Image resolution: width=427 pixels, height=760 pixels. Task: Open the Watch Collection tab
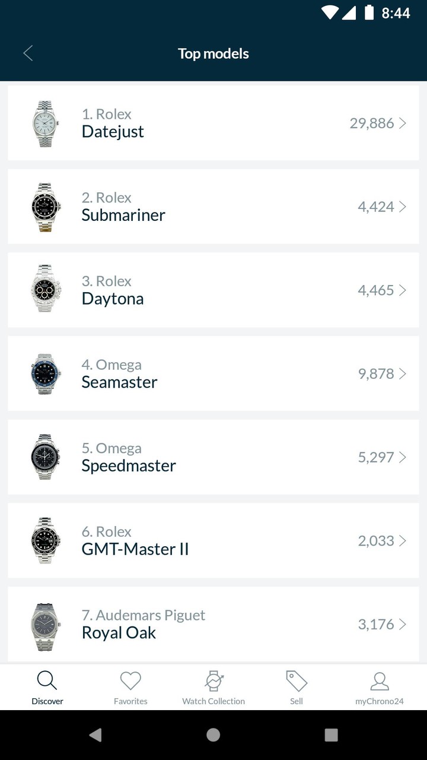coord(213,687)
